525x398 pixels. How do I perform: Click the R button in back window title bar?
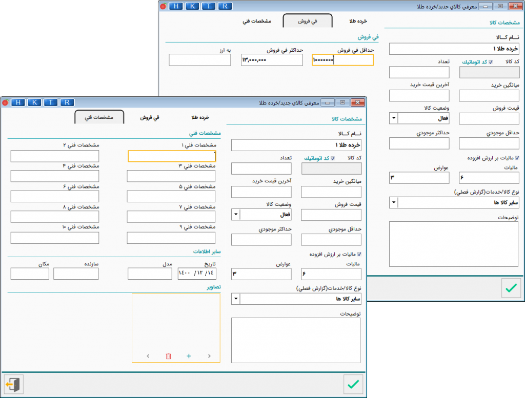[225, 6]
